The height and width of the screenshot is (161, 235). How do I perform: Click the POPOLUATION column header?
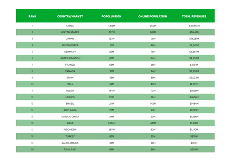pos(112,16)
